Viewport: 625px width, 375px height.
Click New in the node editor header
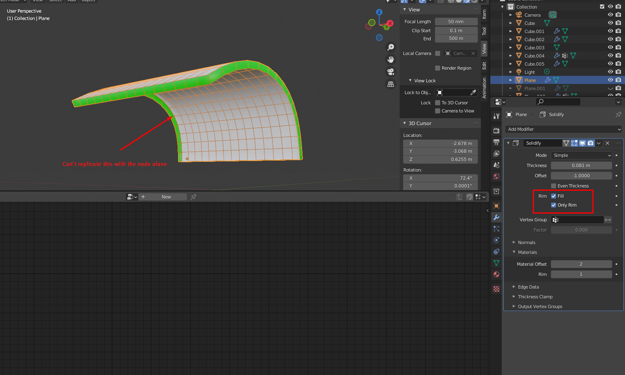166,197
